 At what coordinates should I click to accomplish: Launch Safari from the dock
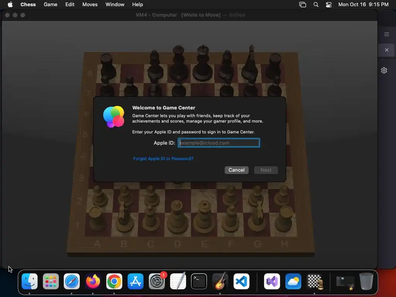[x=72, y=282]
